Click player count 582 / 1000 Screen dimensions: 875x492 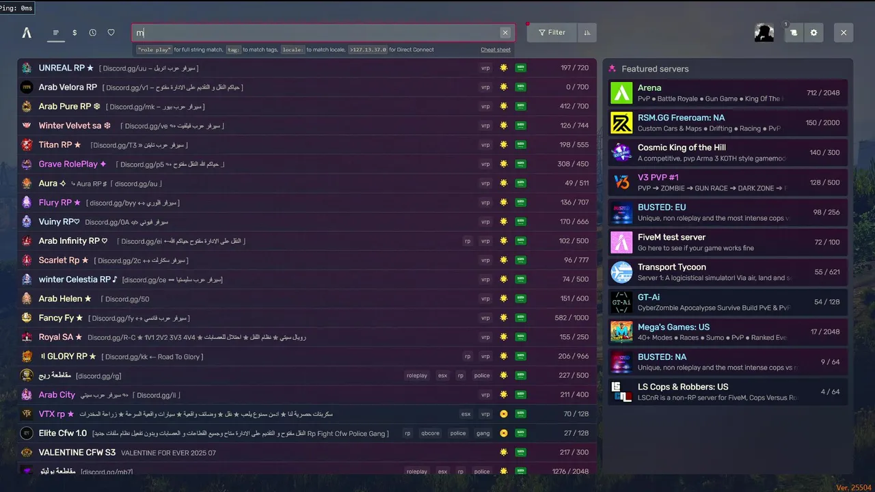(x=571, y=318)
